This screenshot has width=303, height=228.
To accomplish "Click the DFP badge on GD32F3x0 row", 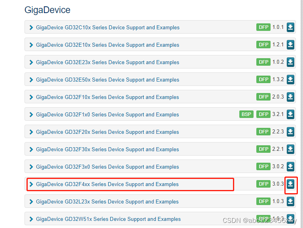I will [263, 167].
